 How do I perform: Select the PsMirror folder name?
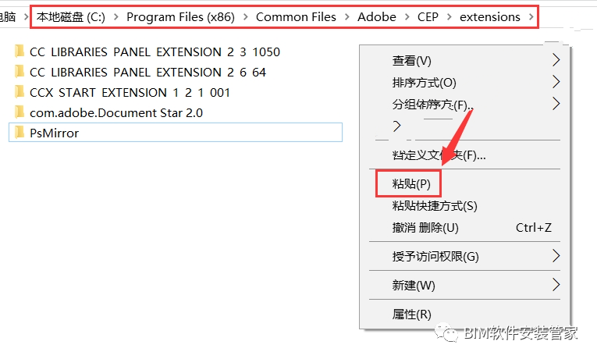(x=54, y=133)
